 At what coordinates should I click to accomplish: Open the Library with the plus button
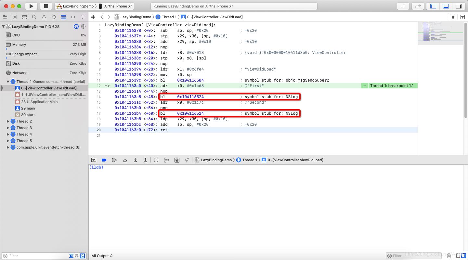403,6
